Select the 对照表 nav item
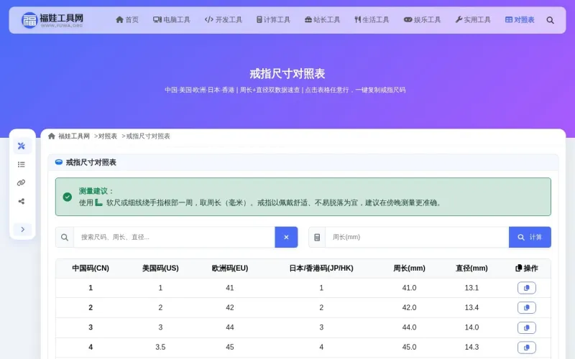The image size is (575, 359). 520,20
